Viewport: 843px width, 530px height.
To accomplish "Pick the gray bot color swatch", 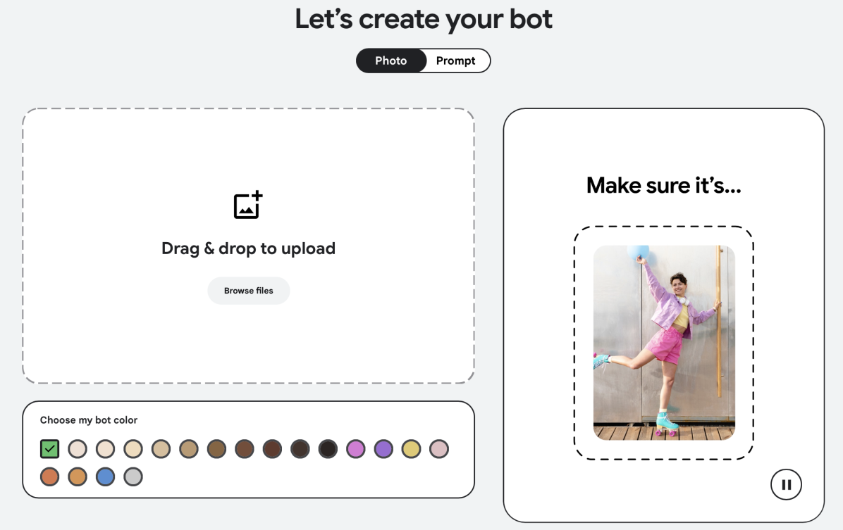I will coord(133,477).
